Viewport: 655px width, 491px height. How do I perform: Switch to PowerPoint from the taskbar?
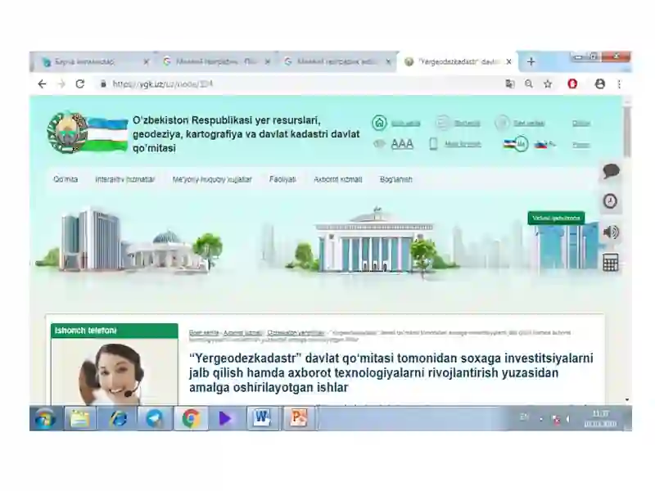click(x=298, y=418)
